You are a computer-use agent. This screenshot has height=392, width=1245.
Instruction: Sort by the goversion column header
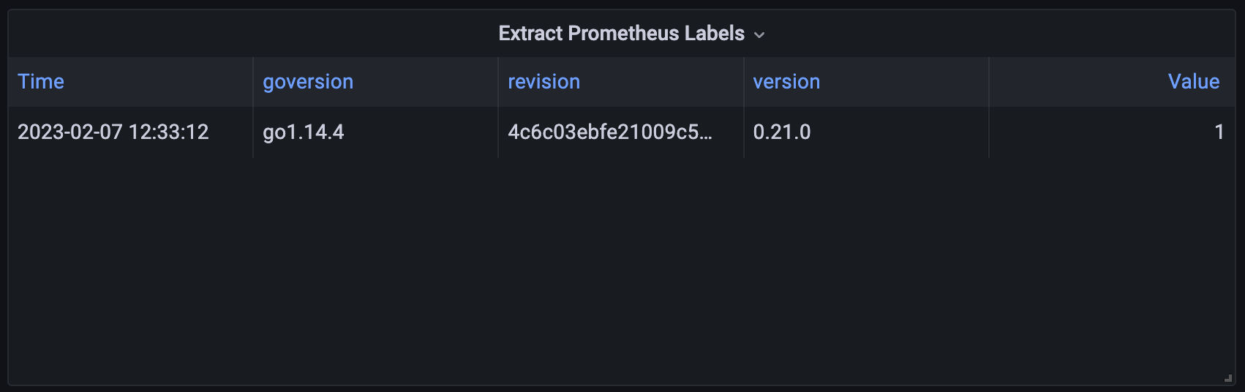(308, 81)
